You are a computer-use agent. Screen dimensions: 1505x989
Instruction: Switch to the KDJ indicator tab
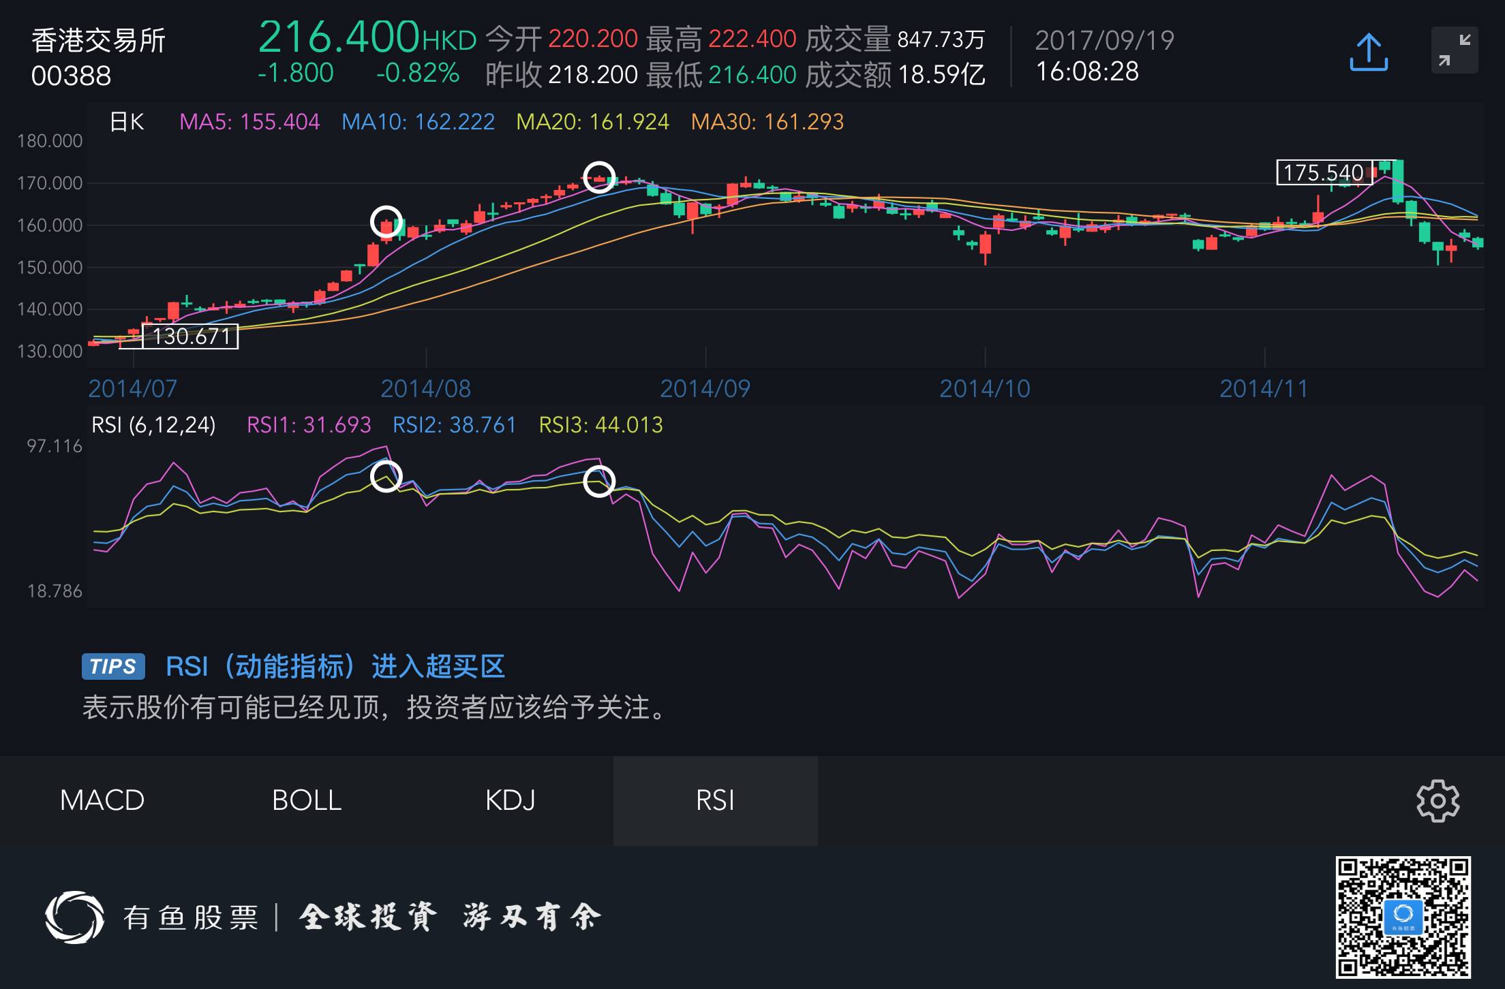pyautogui.click(x=511, y=800)
